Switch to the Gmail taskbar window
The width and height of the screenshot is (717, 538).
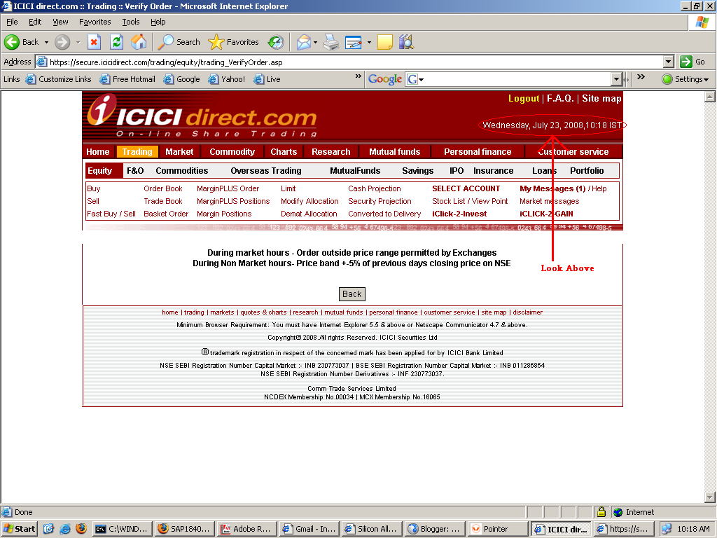(309, 529)
